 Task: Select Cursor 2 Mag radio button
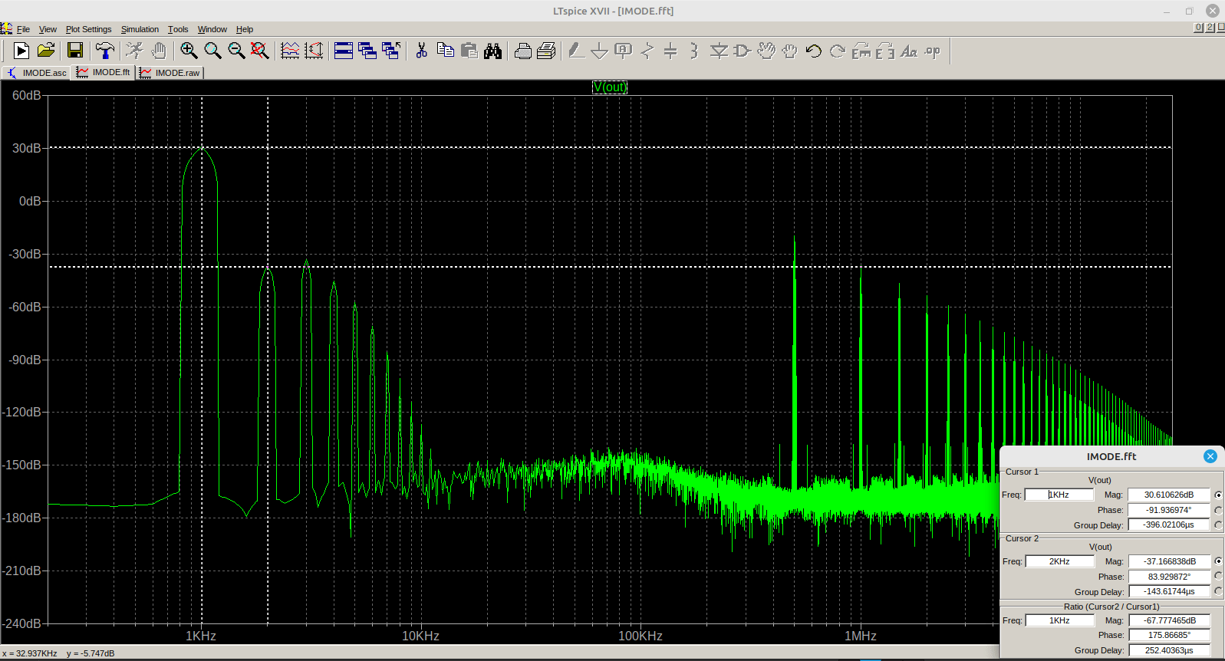[x=1218, y=561]
